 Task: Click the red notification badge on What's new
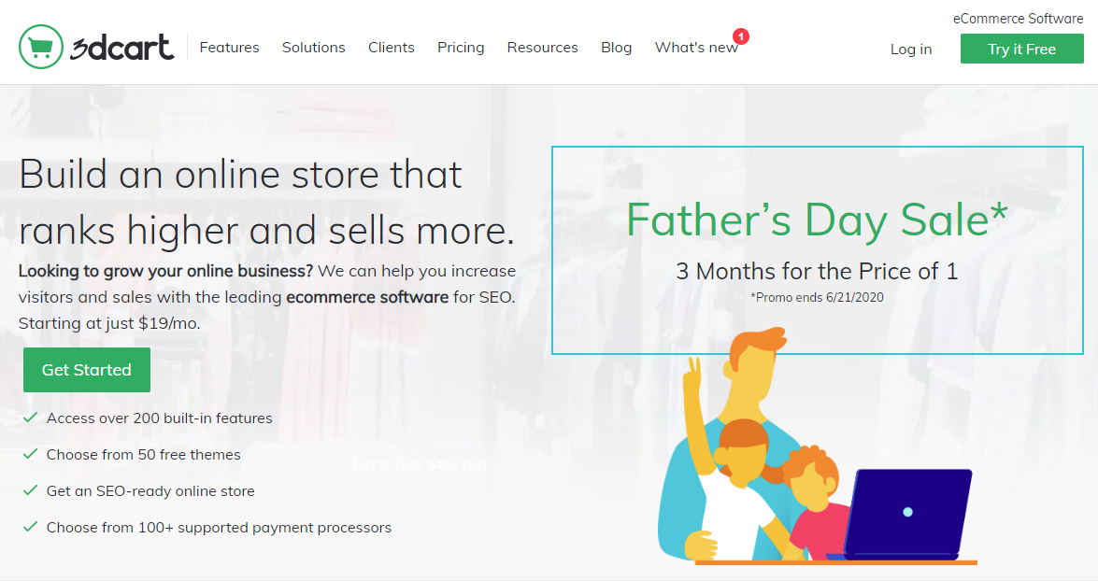pos(741,36)
